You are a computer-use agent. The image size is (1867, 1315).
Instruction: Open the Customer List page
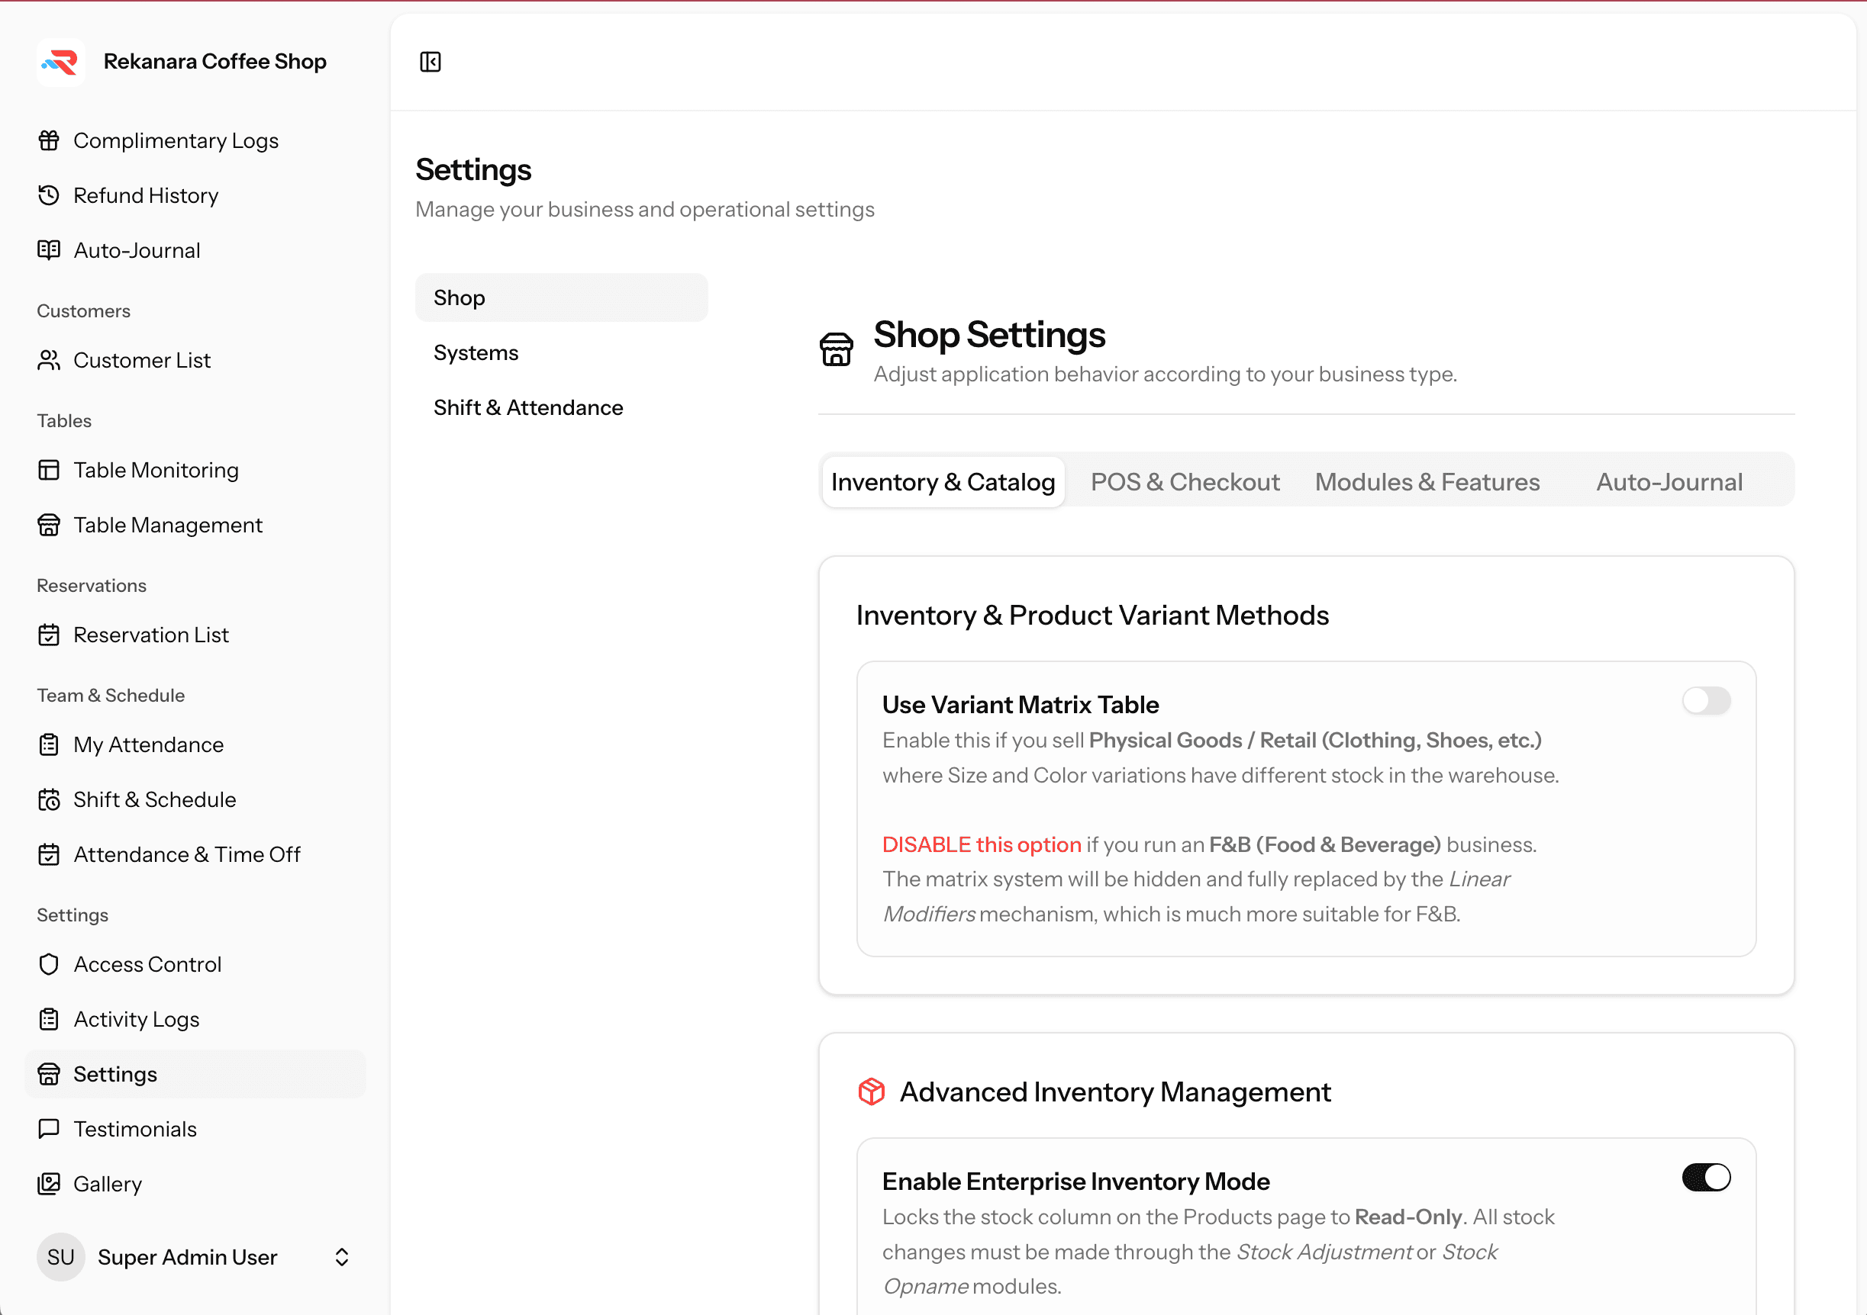(195, 360)
